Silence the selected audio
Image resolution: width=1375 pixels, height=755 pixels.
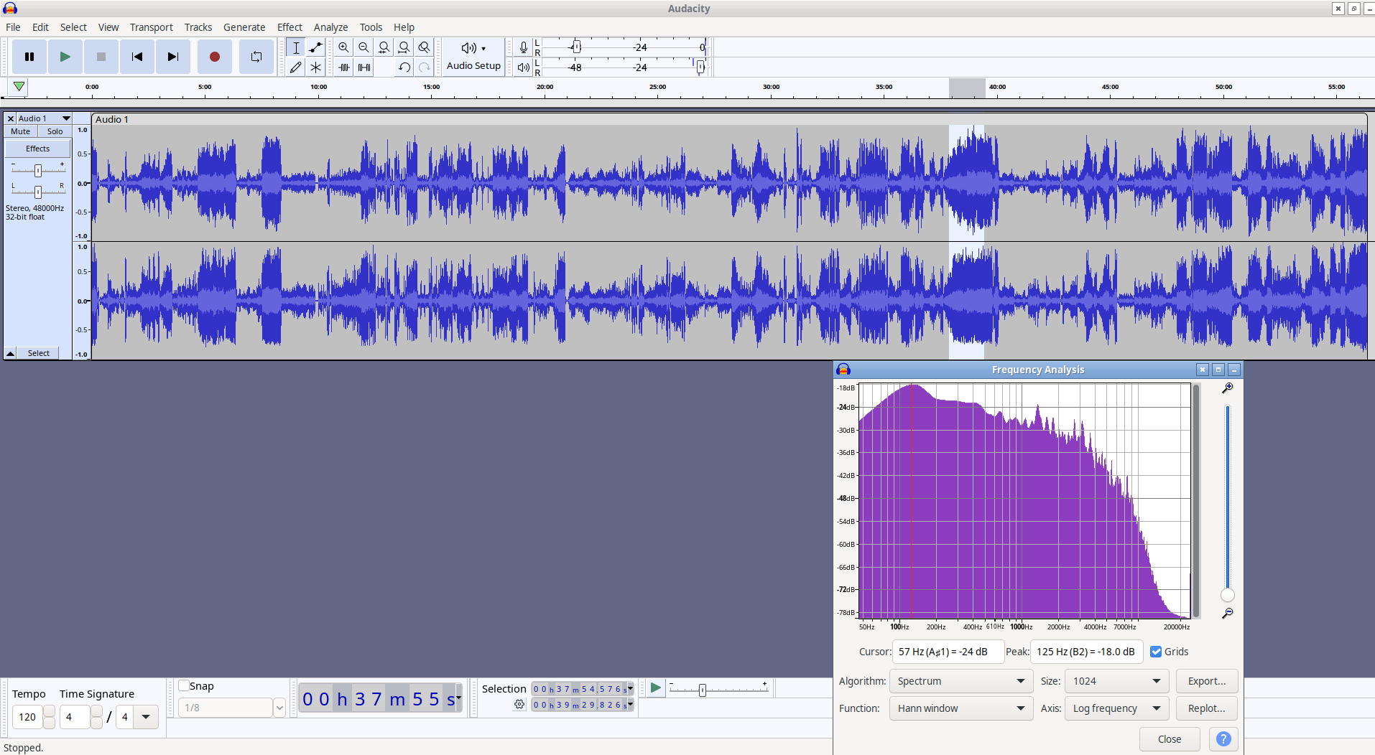tap(364, 67)
